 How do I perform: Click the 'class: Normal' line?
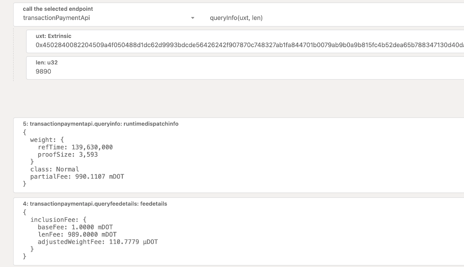click(x=55, y=169)
